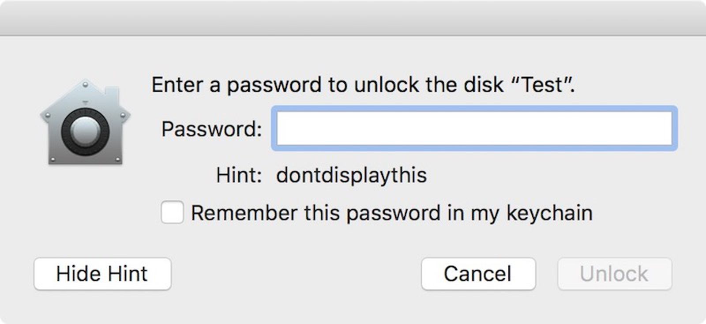Focus the Password text field
Viewport: 706px width, 324px height.
[474, 128]
